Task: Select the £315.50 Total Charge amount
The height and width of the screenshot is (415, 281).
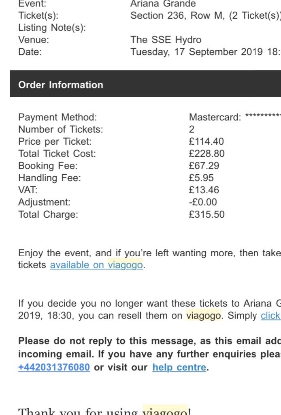Action: 206,214
